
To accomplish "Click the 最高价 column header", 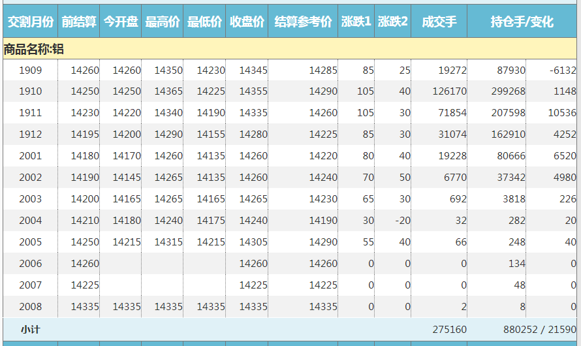I will click(x=163, y=22).
